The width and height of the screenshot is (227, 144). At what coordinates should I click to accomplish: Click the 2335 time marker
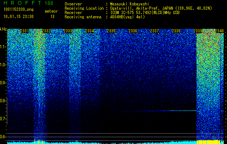point(111,31)
